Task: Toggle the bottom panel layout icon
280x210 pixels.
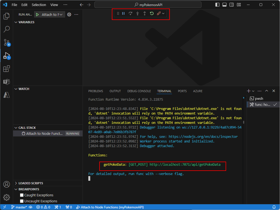Action: point(224,5)
